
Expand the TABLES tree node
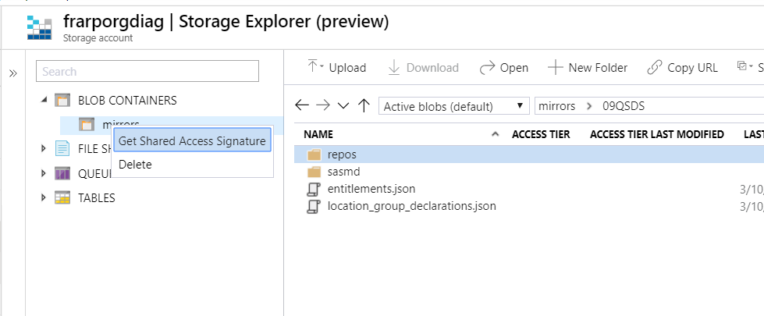(44, 198)
